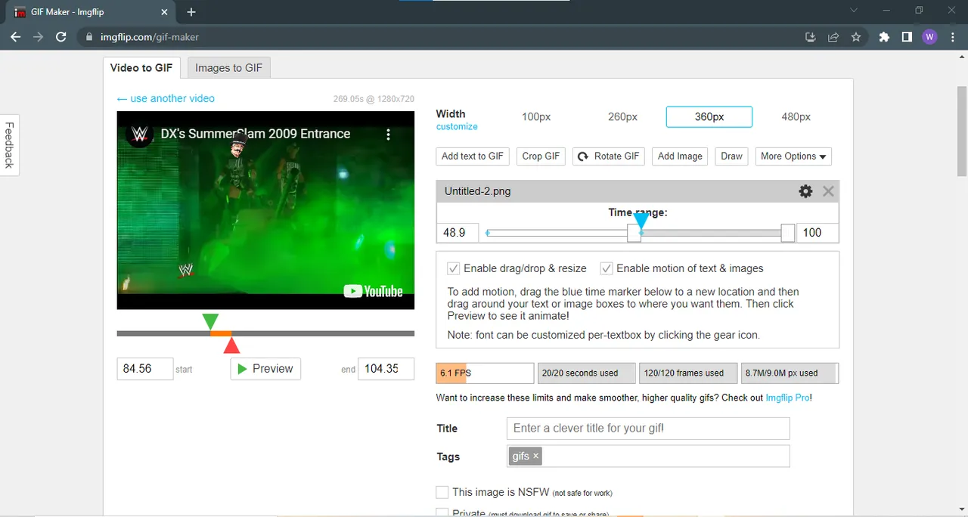Open the More Options dropdown
This screenshot has height=517, width=968.
793,156
